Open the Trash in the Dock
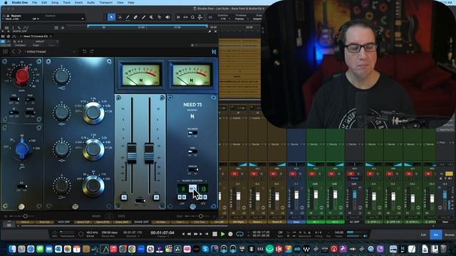The image size is (456, 256). click(443, 249)
